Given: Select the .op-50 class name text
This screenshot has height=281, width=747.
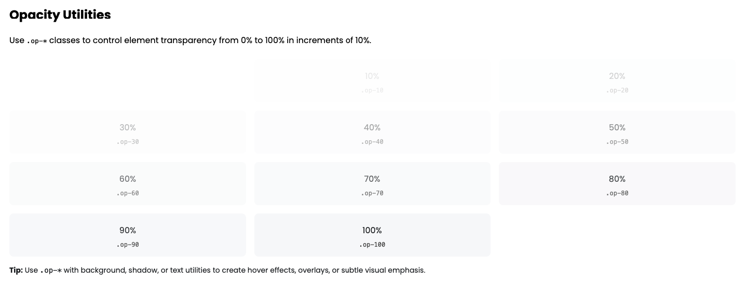Looking at the screenshot, I should pyautogui.click(x=617, y=142).
